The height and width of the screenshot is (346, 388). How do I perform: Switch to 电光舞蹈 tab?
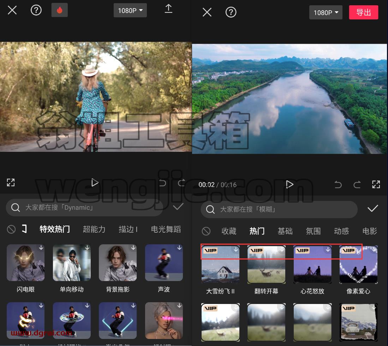(x=166, y=229)
